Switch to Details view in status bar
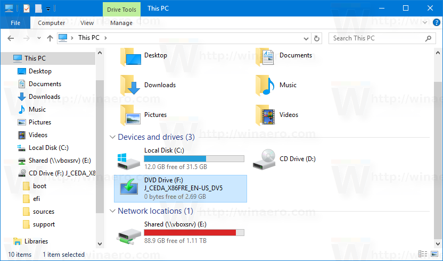 click(x=423, y=254)
